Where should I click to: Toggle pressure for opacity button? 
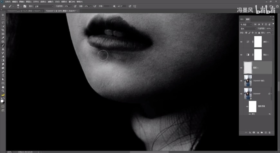[75, 6]
